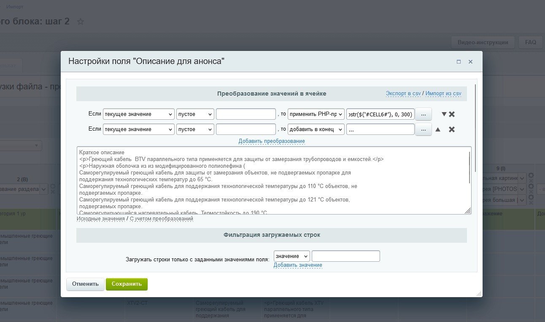The height and width of the screenshot is (322, 545).
Task: Open the "применить PHP" action dropdown
Action: [x=316, y=114]
